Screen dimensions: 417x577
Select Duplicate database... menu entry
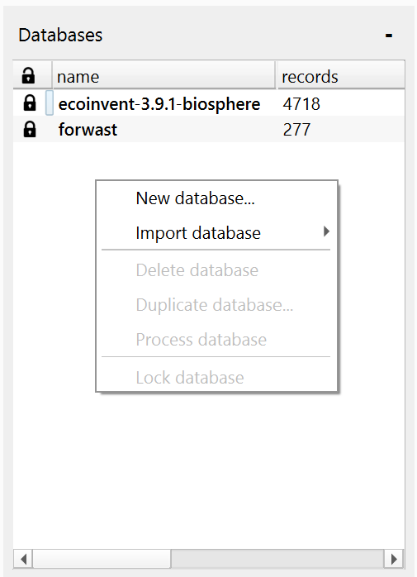click(x=216, y=305)
